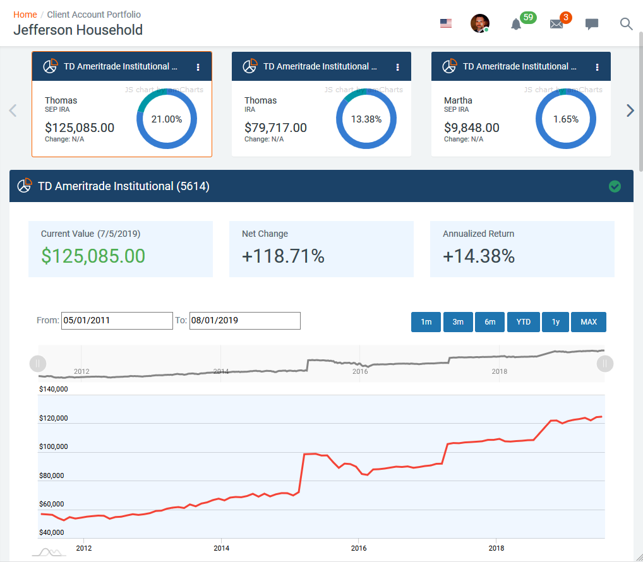643x562 pixels.
Task: Click the To date input field
Action: coord(245,321)
